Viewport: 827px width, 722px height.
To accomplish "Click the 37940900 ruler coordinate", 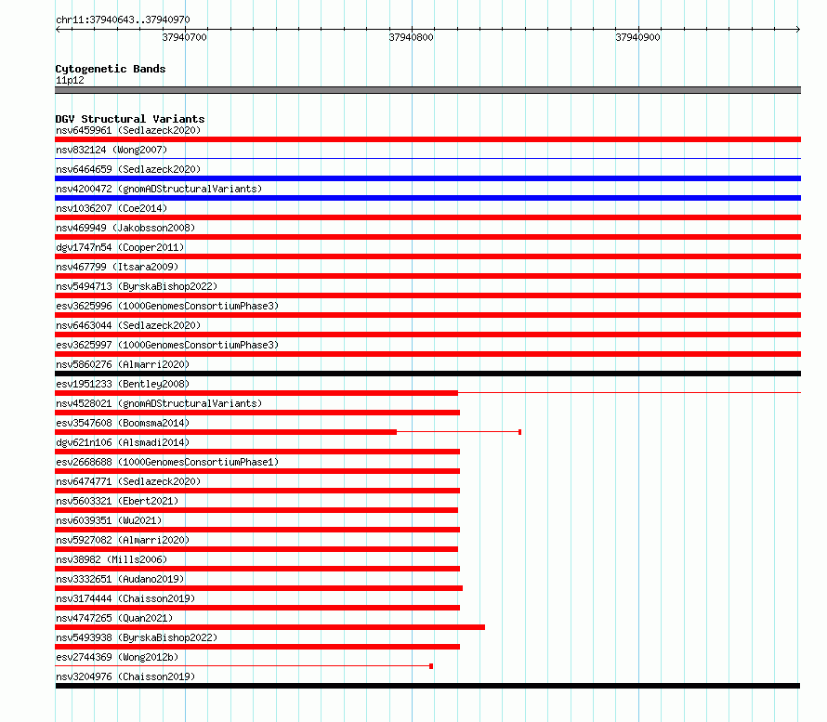I will pyautogui.click(x=637, y=37).
